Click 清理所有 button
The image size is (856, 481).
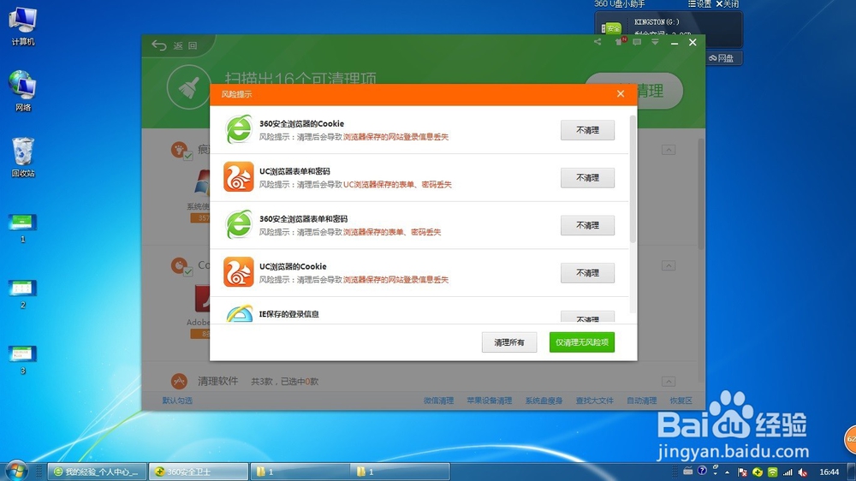(x=508, y=342)
